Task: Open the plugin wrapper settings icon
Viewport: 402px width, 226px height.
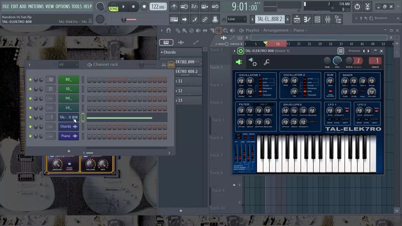Action: 253,62
